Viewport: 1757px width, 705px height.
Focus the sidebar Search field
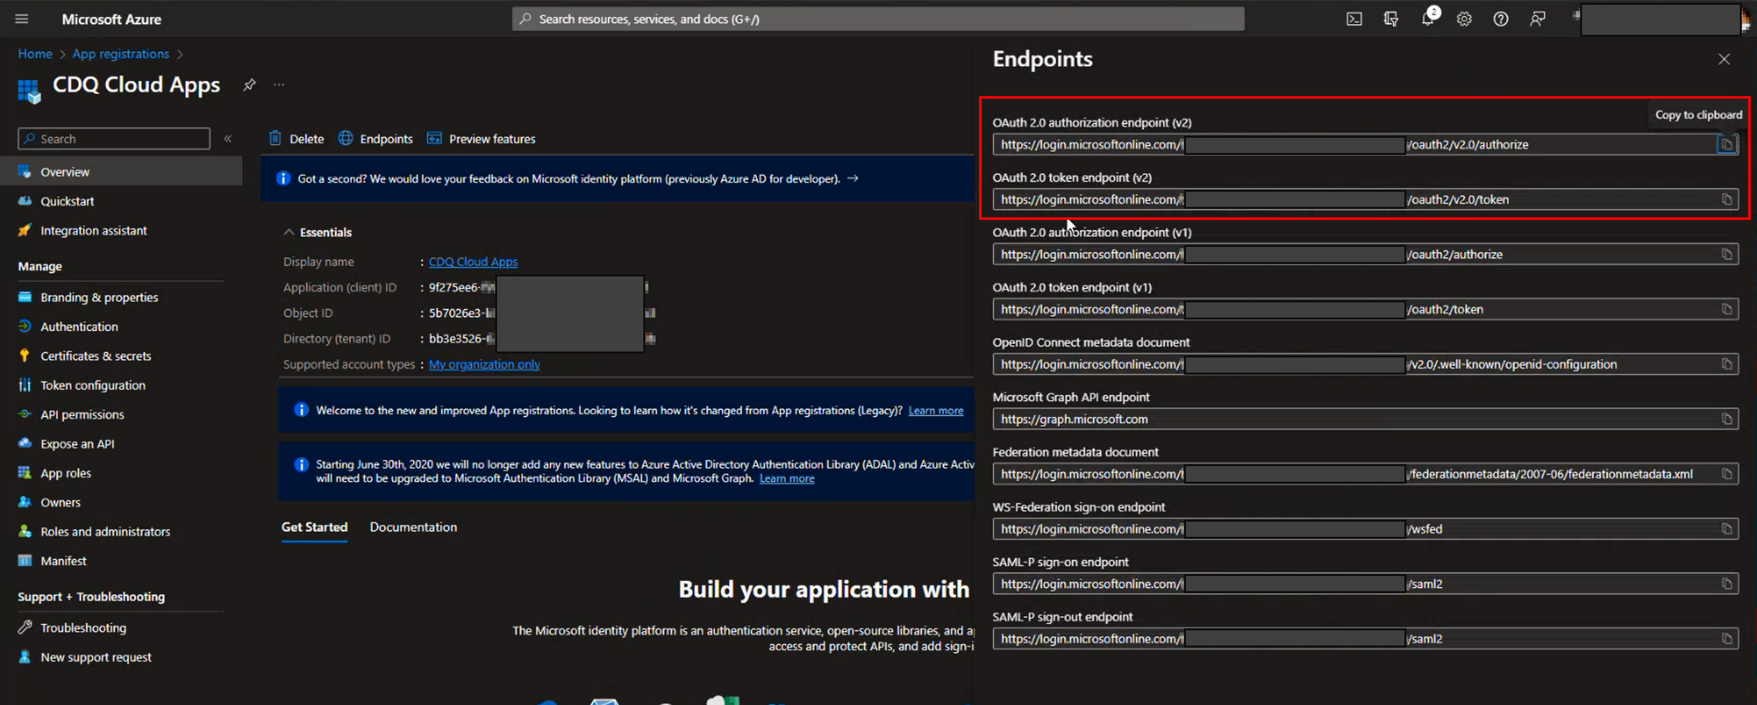pyautogui.click(x=114, y=139)
